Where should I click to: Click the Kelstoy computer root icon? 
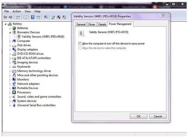click(x=10, y=24)
